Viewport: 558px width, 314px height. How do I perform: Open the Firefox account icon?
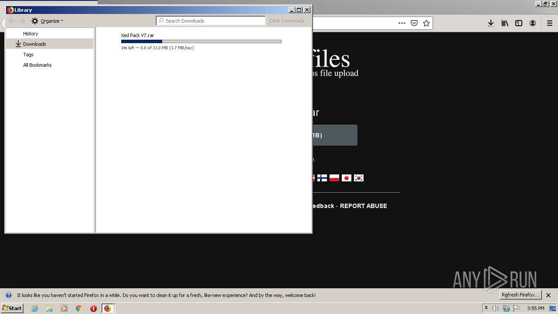[x=533, y=23]
